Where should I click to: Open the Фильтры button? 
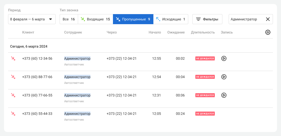pyautogui.click(x=207, y=19)
